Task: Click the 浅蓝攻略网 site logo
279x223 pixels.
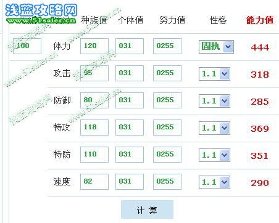Action: (41, 14)
